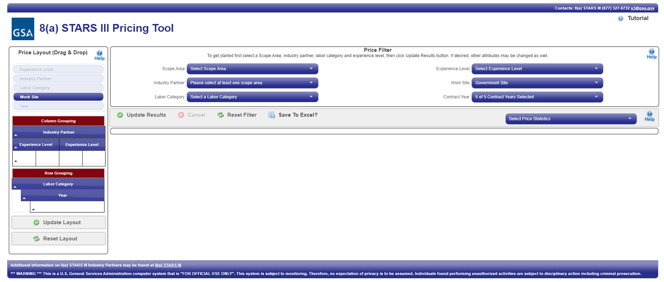The height and width of the screenshot is (282, 664).
Task: Click Industry Partner column grouping bar
Action: (x=59, y=132)
